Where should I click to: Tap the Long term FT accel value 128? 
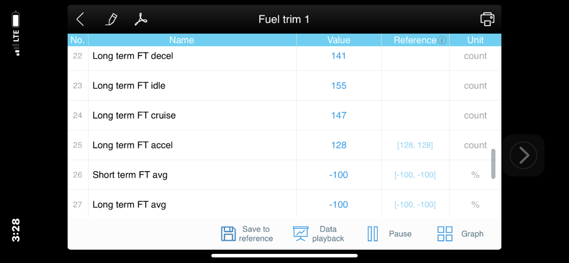point(339,145)
